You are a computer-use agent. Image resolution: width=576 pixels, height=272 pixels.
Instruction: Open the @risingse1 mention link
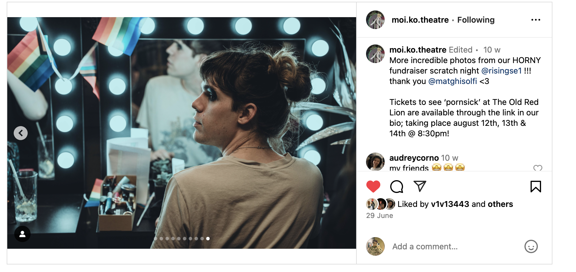point(501,71)
